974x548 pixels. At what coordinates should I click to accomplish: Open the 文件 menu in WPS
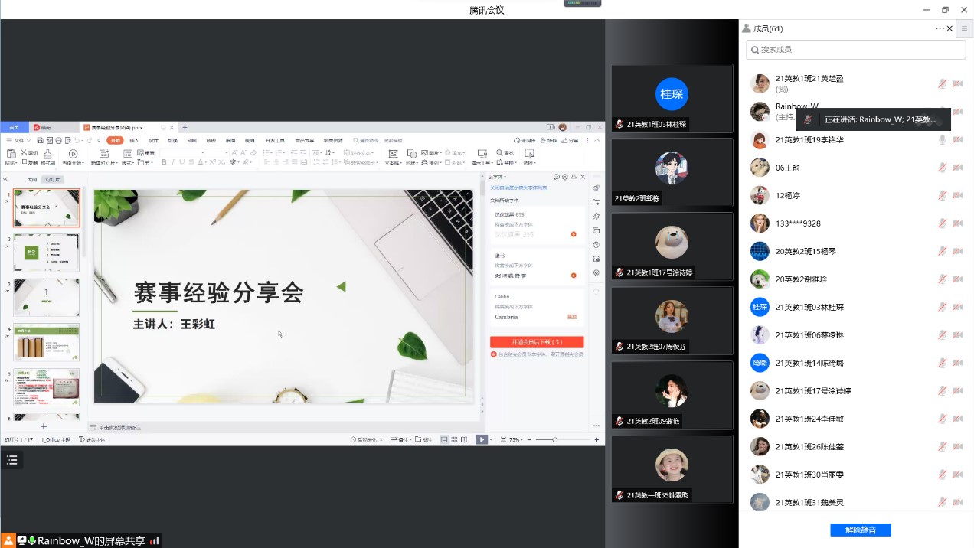click(x=18, y=141)
